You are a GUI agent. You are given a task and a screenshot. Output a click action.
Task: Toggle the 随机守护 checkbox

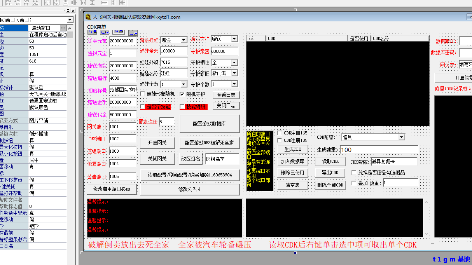[x=182, y=94]
